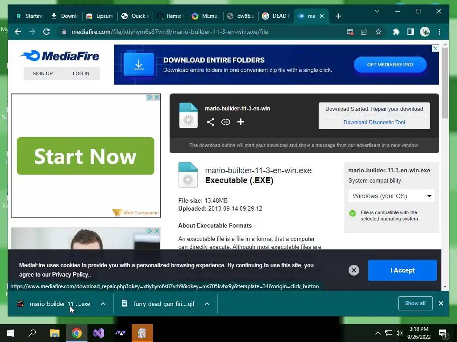Switch to the DEAD tab

tap(276, 16)
